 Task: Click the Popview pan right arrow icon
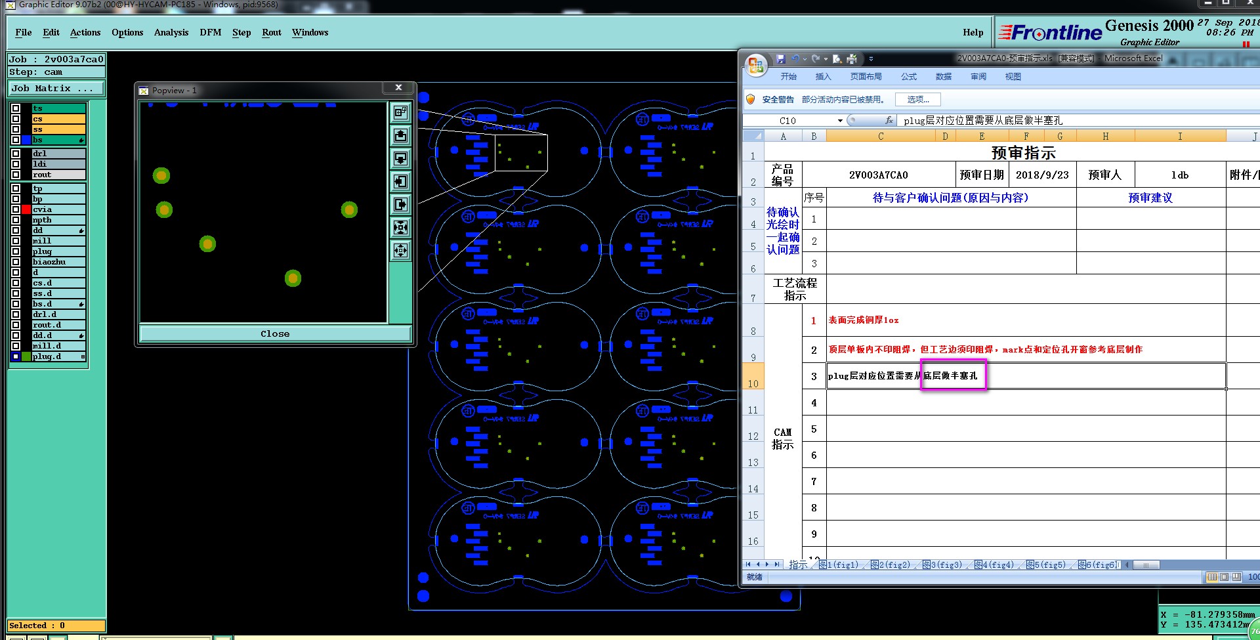point(400,205)
